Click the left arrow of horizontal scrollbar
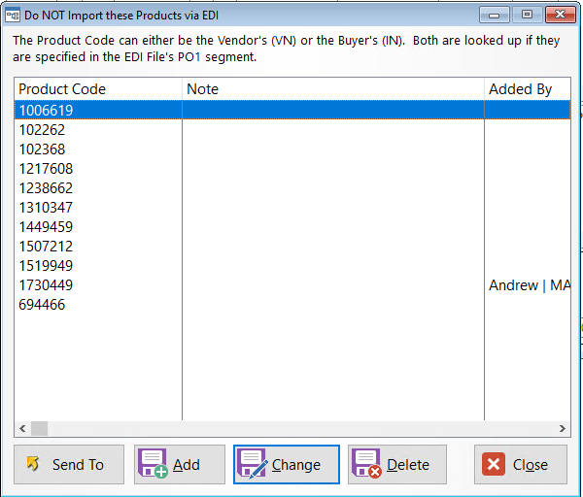The image size is (583, 497). click(x=22, y=429)
